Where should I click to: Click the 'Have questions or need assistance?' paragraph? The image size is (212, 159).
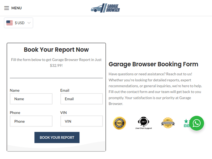[x=155, y=89]
